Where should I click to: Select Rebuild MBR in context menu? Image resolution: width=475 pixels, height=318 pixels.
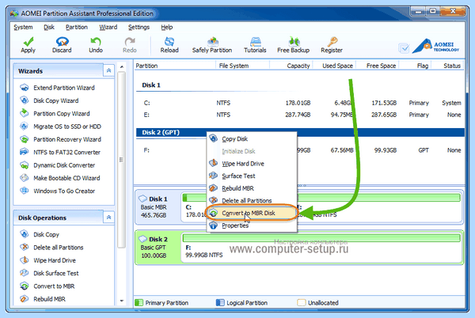(252, 188)
